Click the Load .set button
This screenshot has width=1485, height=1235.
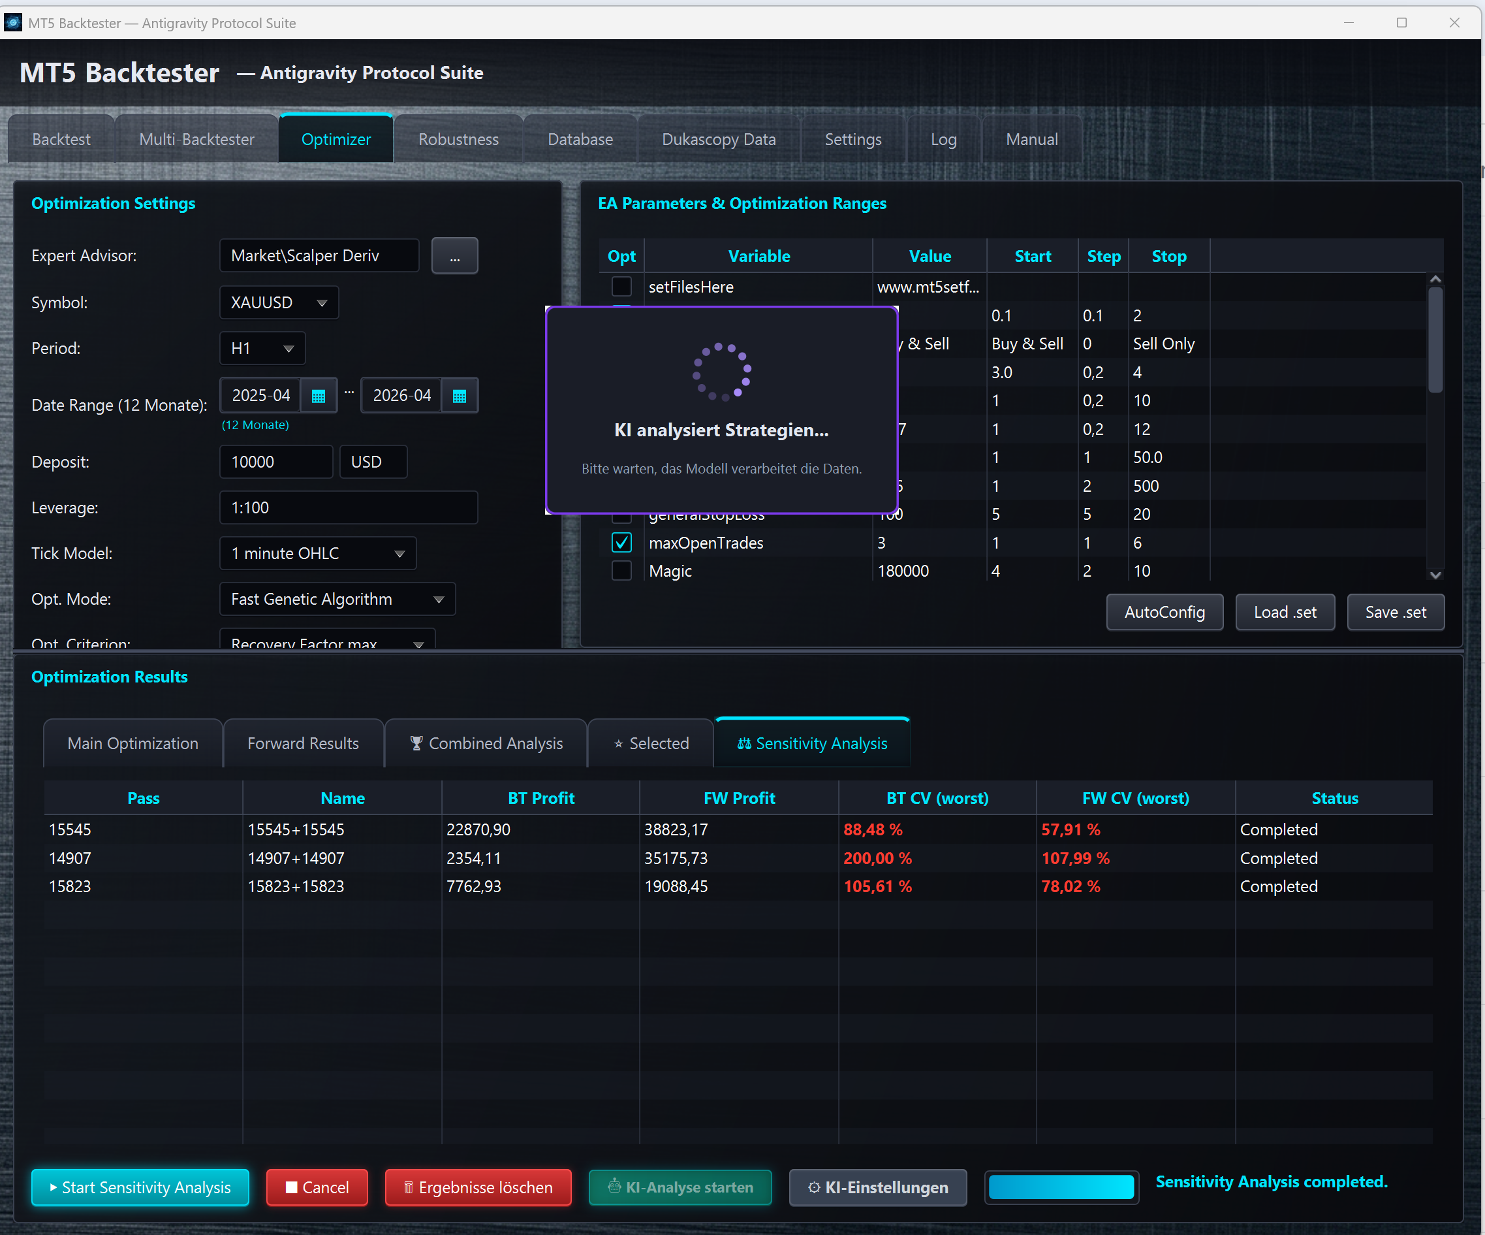tap(1285, 613)
